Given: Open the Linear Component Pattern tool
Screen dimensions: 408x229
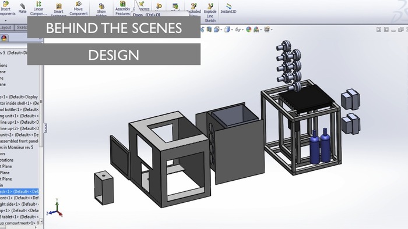Looking at the screenshot, I should pyautogui.click(x=38, y=8).
